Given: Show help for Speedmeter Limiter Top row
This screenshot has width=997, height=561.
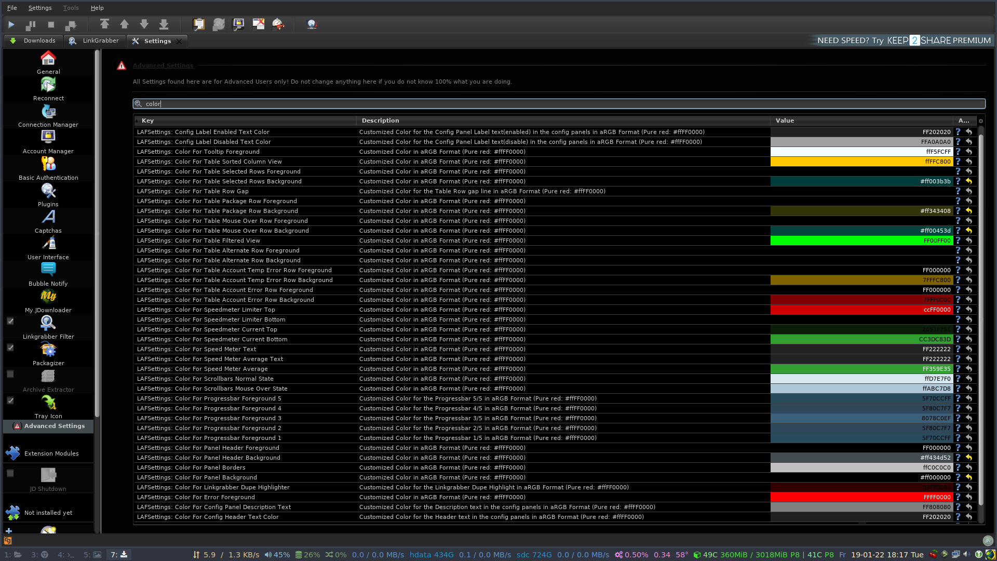Looking at the screenshot, I should [958, 310].
